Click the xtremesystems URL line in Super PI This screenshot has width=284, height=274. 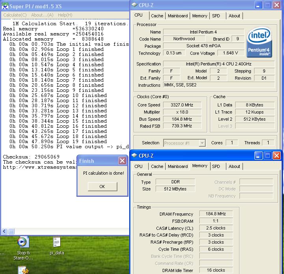(40, 167)
